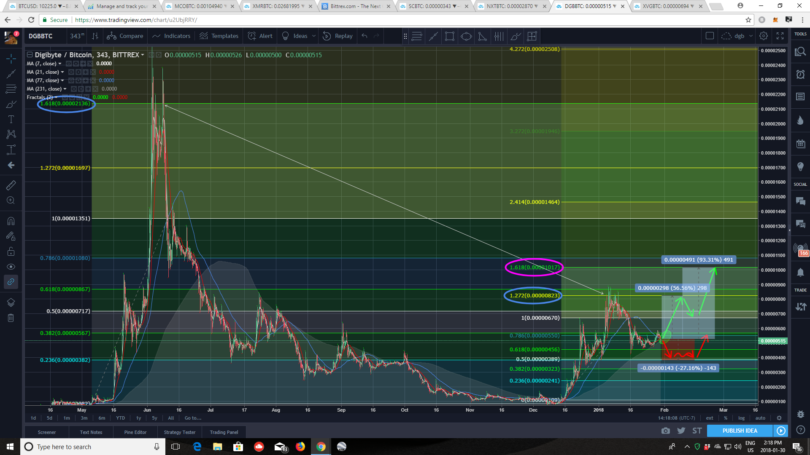Open MA (231, close) dropdown arrow
The height and width of the screenshot is (455, 810).
click(x=65, y=89)
